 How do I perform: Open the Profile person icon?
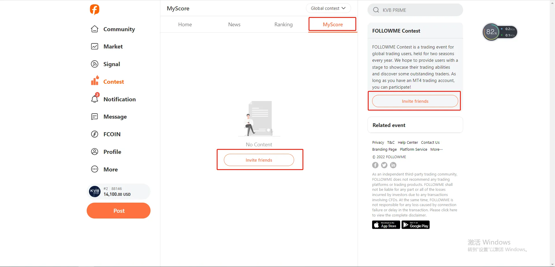click(94, 152)
